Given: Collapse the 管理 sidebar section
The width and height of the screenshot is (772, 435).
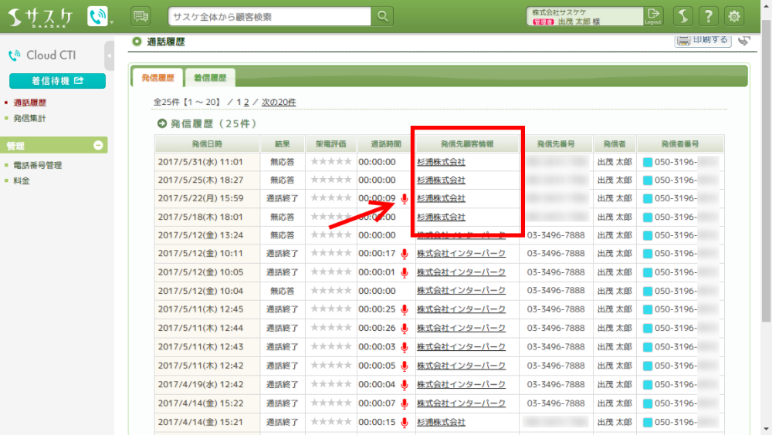Looking at the screenshot, I should point(98,145).
